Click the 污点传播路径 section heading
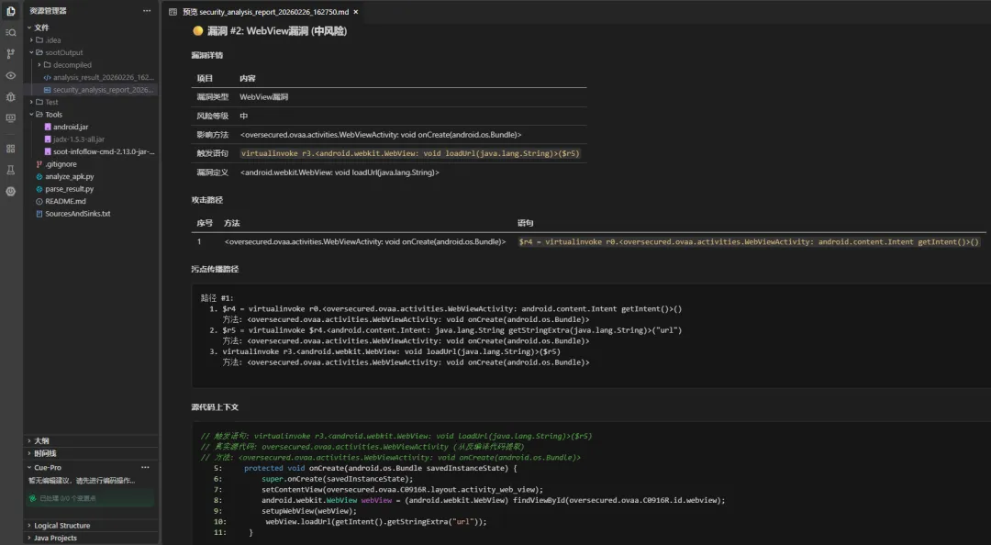Image resolution: width=991 pixels, height=545 pixels. [215, 269]
